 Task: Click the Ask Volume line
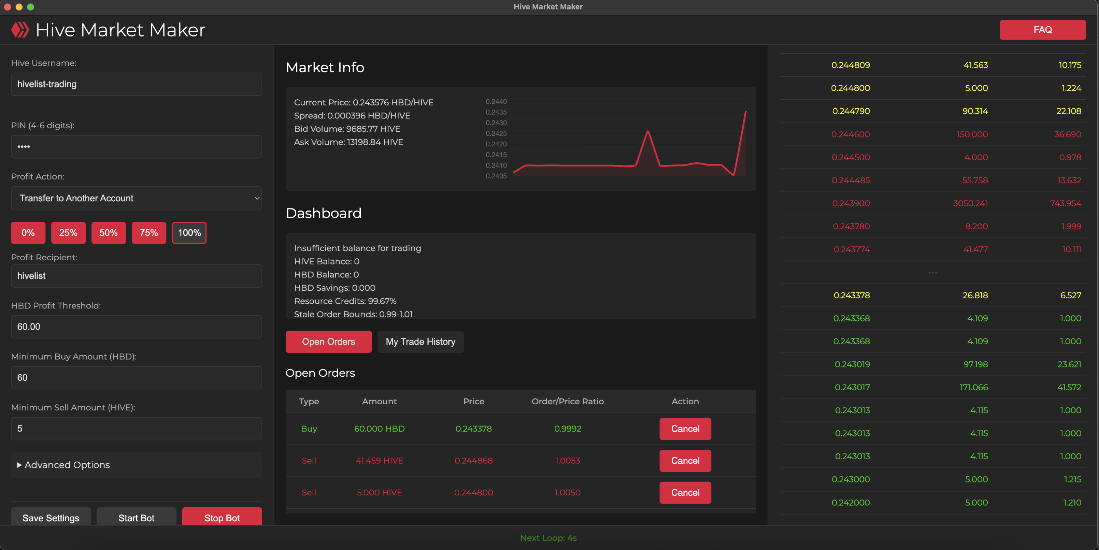tap(348, 142)
